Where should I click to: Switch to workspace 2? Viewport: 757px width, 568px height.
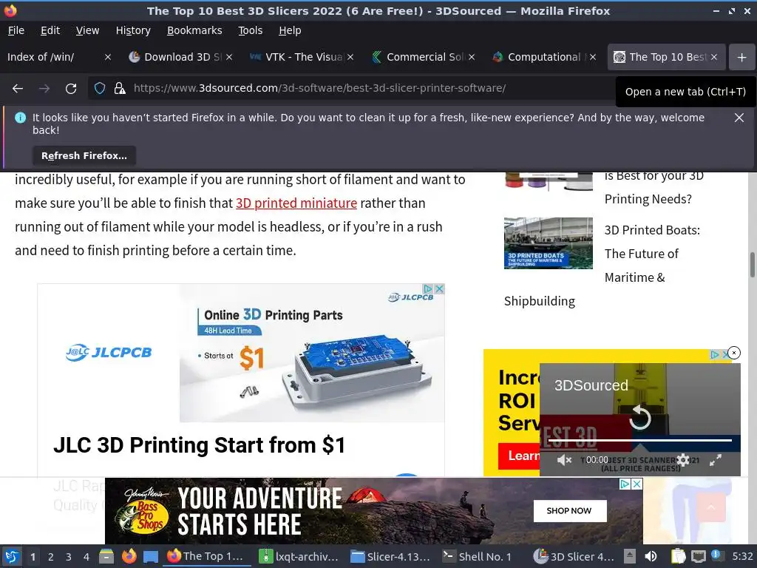point(51,557)
